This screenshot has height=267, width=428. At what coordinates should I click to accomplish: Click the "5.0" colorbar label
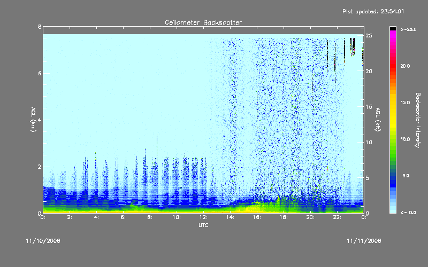(406, 176)
